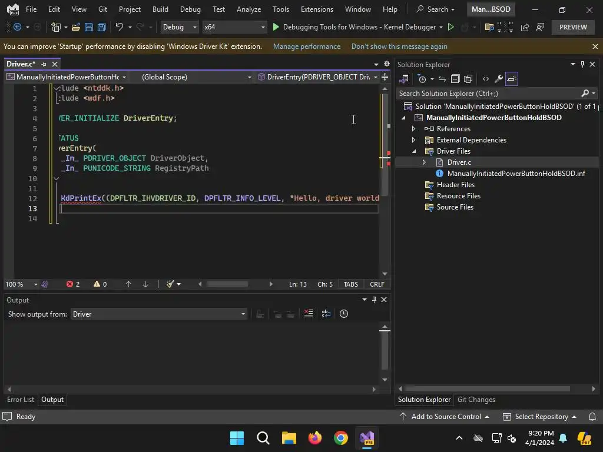603x452 pixels.
Task: Open the Analyze menu
Action: click(249, 9)
